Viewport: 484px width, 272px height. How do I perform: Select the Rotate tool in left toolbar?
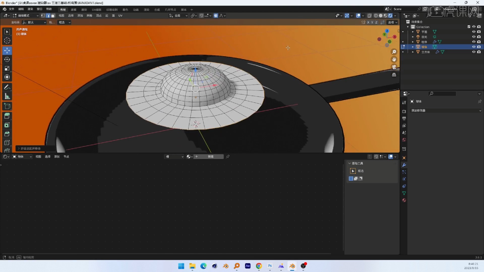click(x=7, y=59)
